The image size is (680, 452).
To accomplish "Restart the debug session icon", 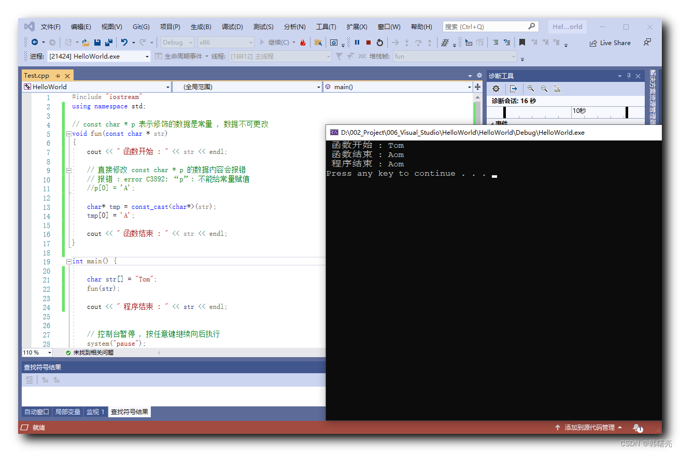I will 380,43.
